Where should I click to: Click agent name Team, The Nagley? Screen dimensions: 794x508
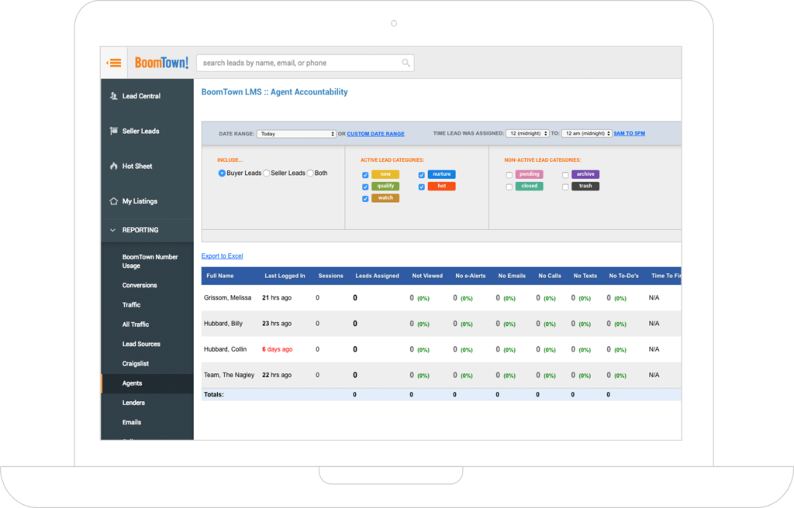pos(229,375)
